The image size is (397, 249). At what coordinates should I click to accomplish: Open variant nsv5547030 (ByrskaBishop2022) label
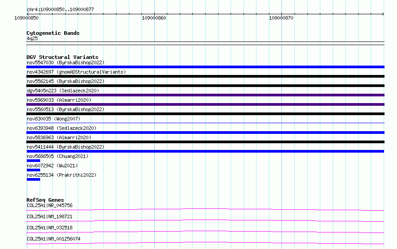(66, 62)
